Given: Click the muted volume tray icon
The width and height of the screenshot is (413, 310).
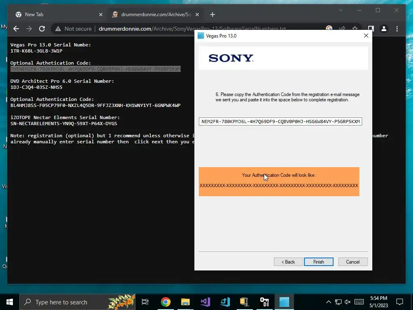Looking at the screenshot, I should pos(348,302).
